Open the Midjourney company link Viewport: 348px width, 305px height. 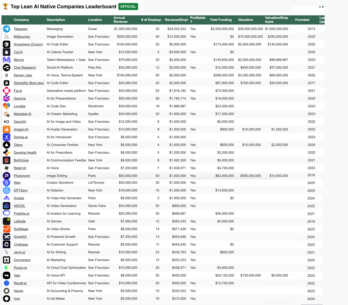pos(22,37)
